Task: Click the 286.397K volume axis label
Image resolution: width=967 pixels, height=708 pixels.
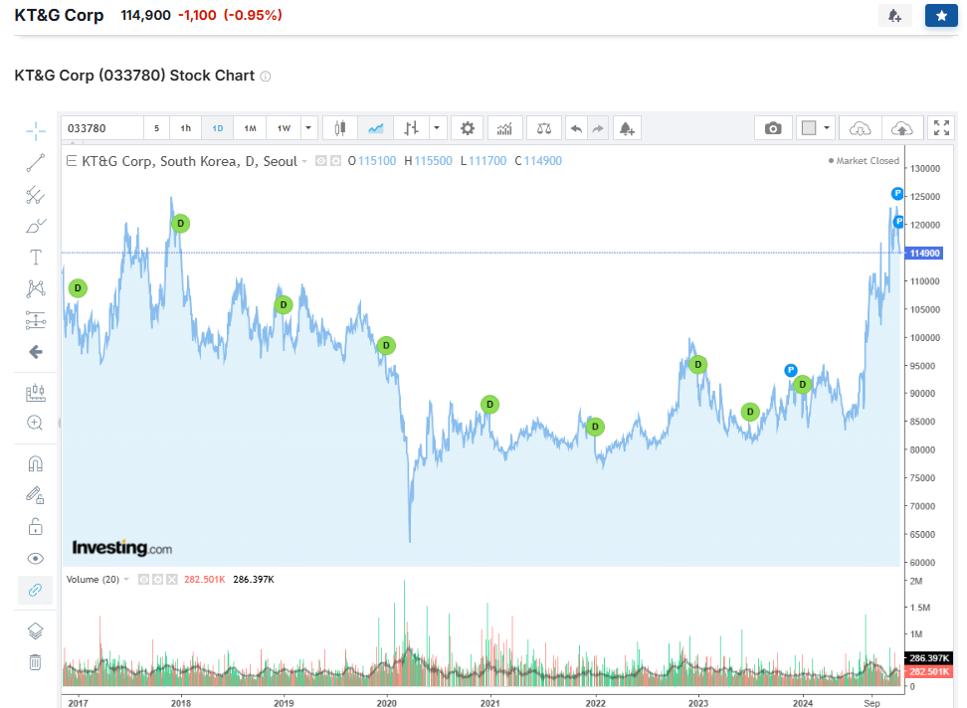Action: [929, 658]
